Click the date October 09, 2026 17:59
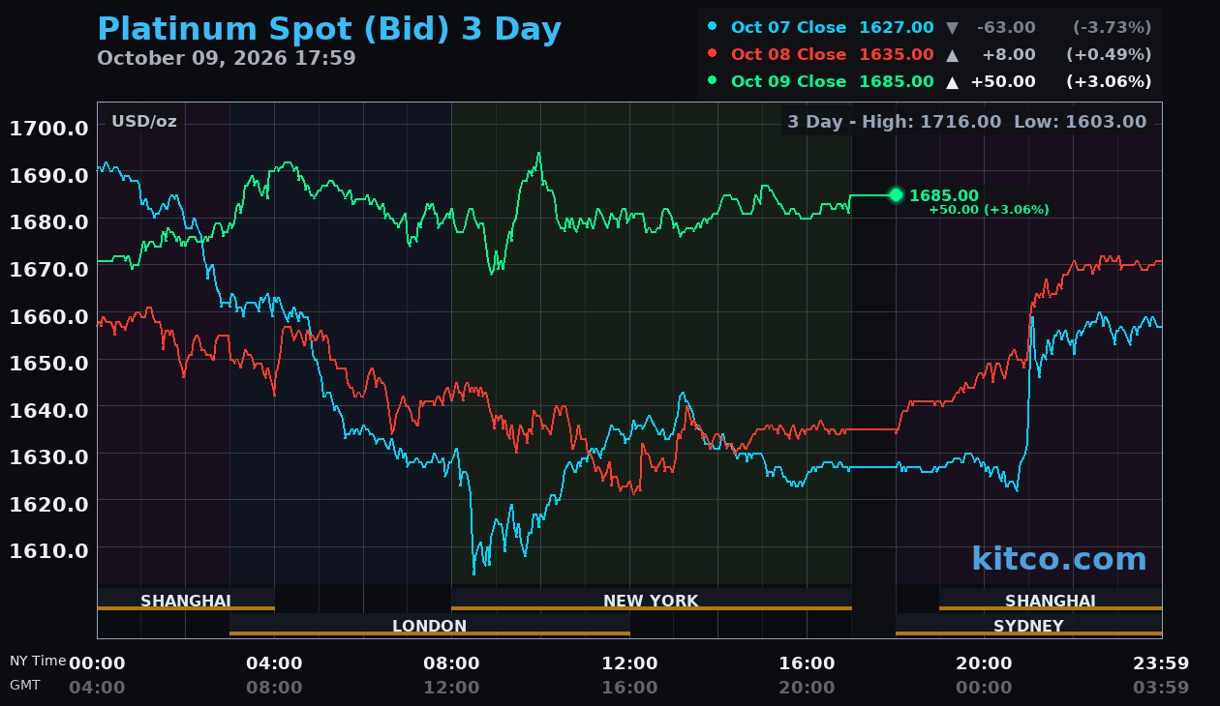The height and width of the screenshot is (706, 1220). point(227,58)
